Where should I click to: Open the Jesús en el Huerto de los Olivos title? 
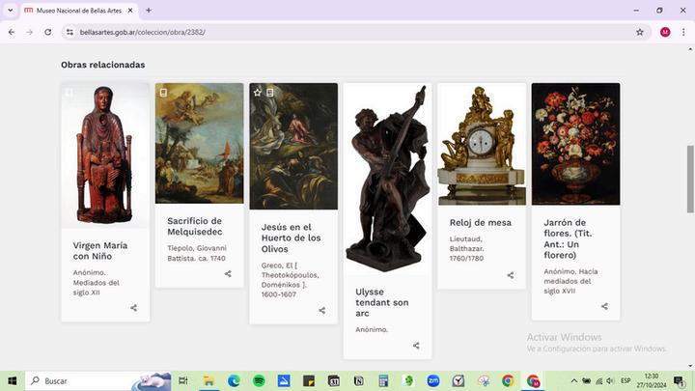(x=291, y=238)
